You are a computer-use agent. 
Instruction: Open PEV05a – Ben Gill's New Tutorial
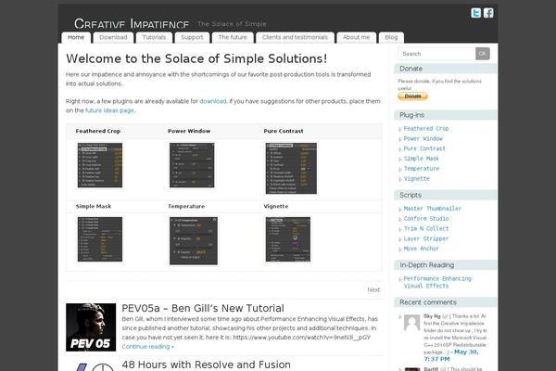(x=203, y=308)
